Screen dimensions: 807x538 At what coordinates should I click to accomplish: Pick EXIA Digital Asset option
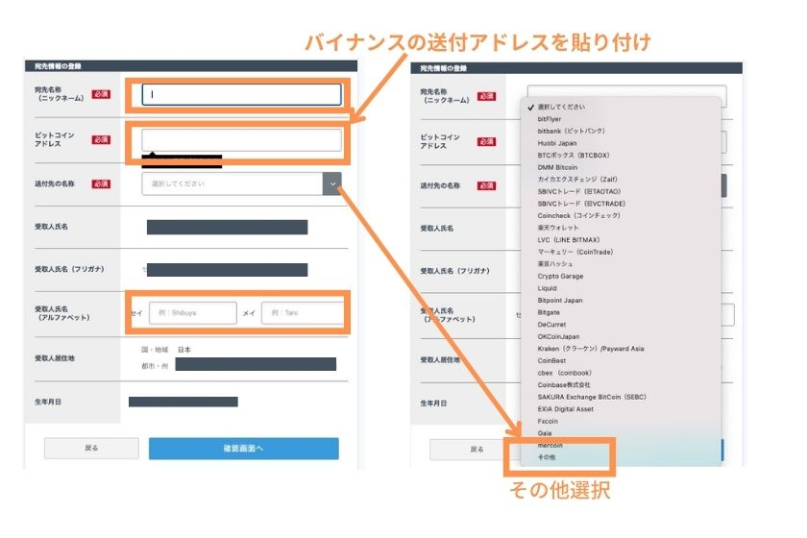565,409
